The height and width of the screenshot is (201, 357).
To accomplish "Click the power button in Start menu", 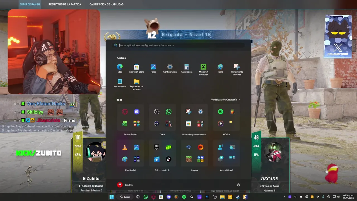I will (238, 185).
